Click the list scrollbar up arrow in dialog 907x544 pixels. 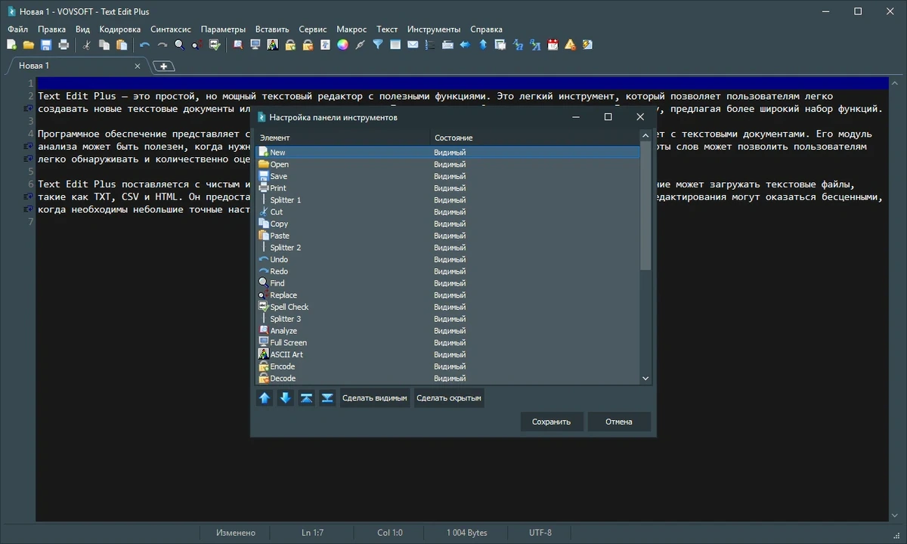click(645, 136)
